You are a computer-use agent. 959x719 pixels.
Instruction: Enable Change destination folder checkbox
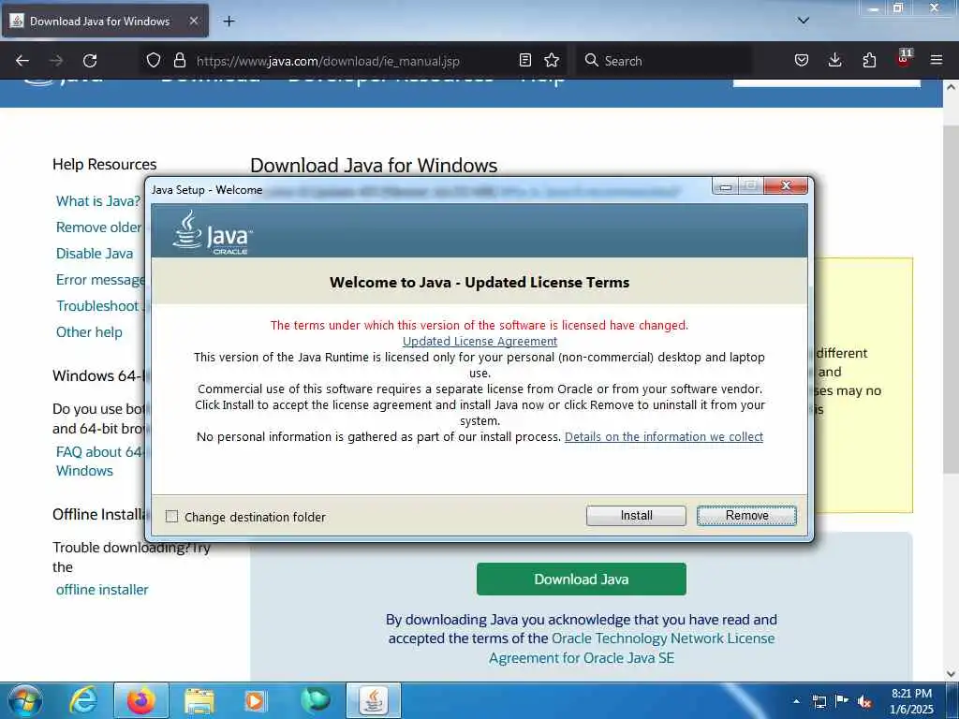[172, 517]
